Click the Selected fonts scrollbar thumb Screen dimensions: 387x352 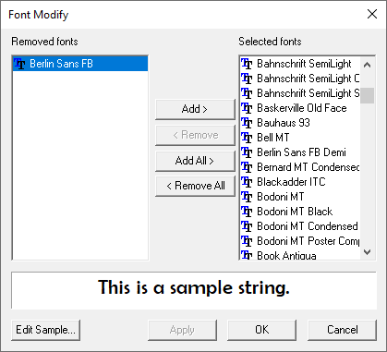pyautogui.click(x=367, y=95)
